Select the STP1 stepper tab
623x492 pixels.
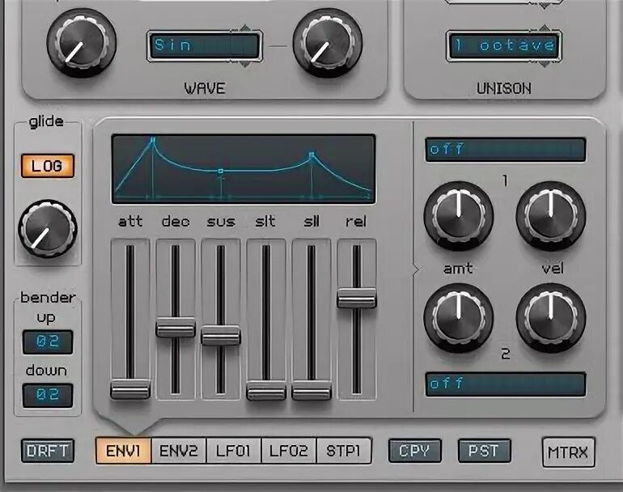[344, 451]
